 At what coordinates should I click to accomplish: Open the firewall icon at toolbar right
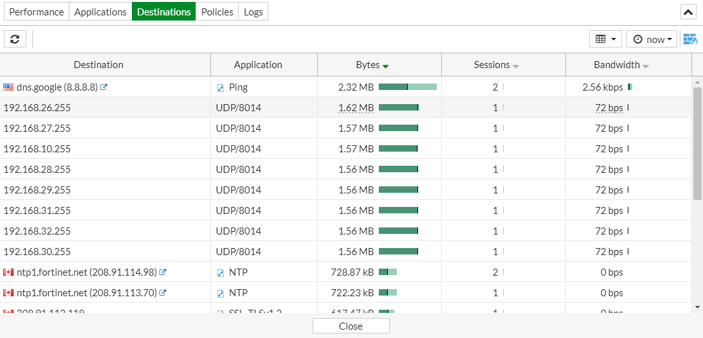[690, 39]
